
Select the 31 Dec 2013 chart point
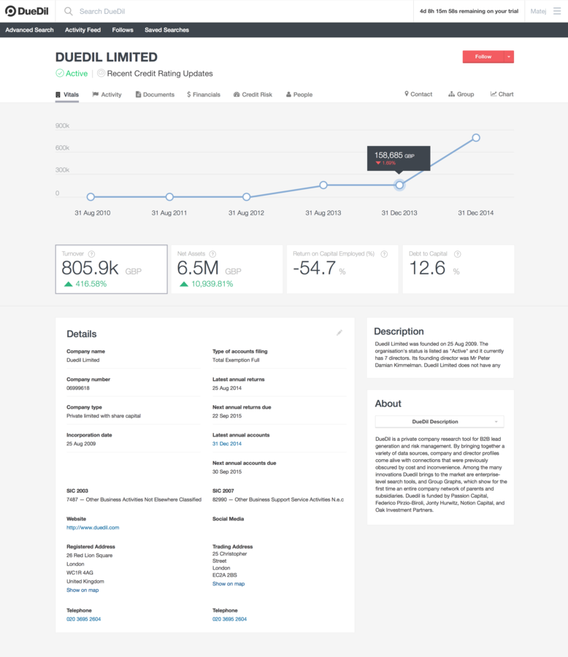(399, 185)
